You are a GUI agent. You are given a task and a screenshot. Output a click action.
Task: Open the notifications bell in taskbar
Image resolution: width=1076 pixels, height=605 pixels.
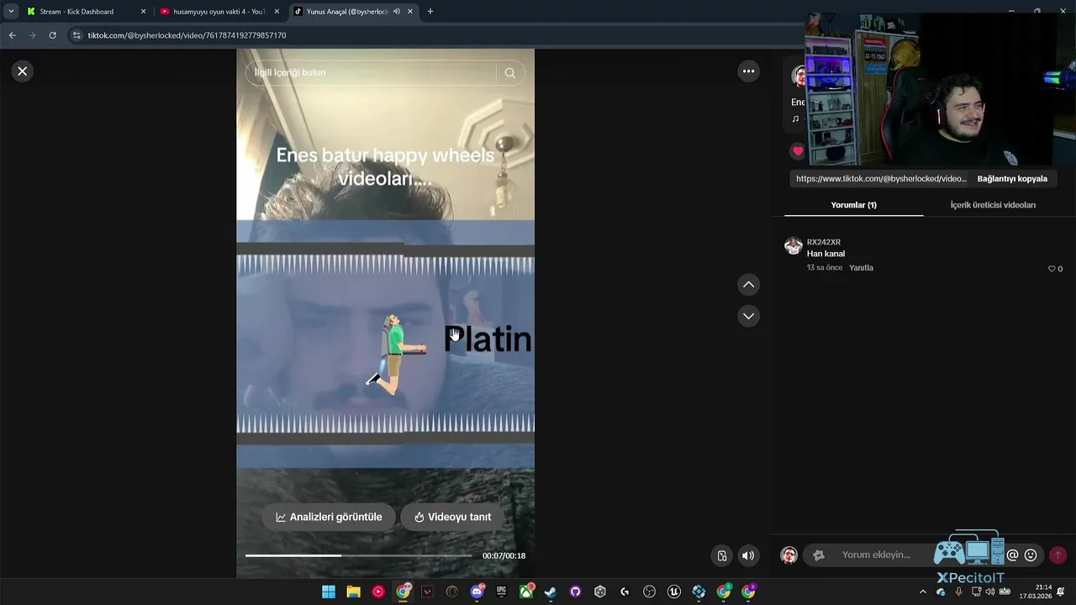click(x=1061, y=592)
